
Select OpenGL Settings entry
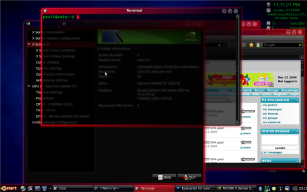[49, 68]
